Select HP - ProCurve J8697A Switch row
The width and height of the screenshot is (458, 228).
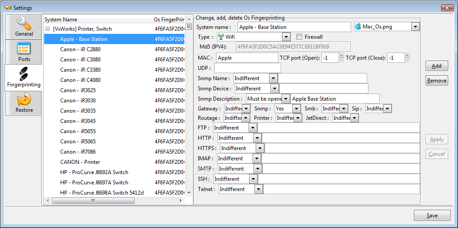(x=114, y=183)
